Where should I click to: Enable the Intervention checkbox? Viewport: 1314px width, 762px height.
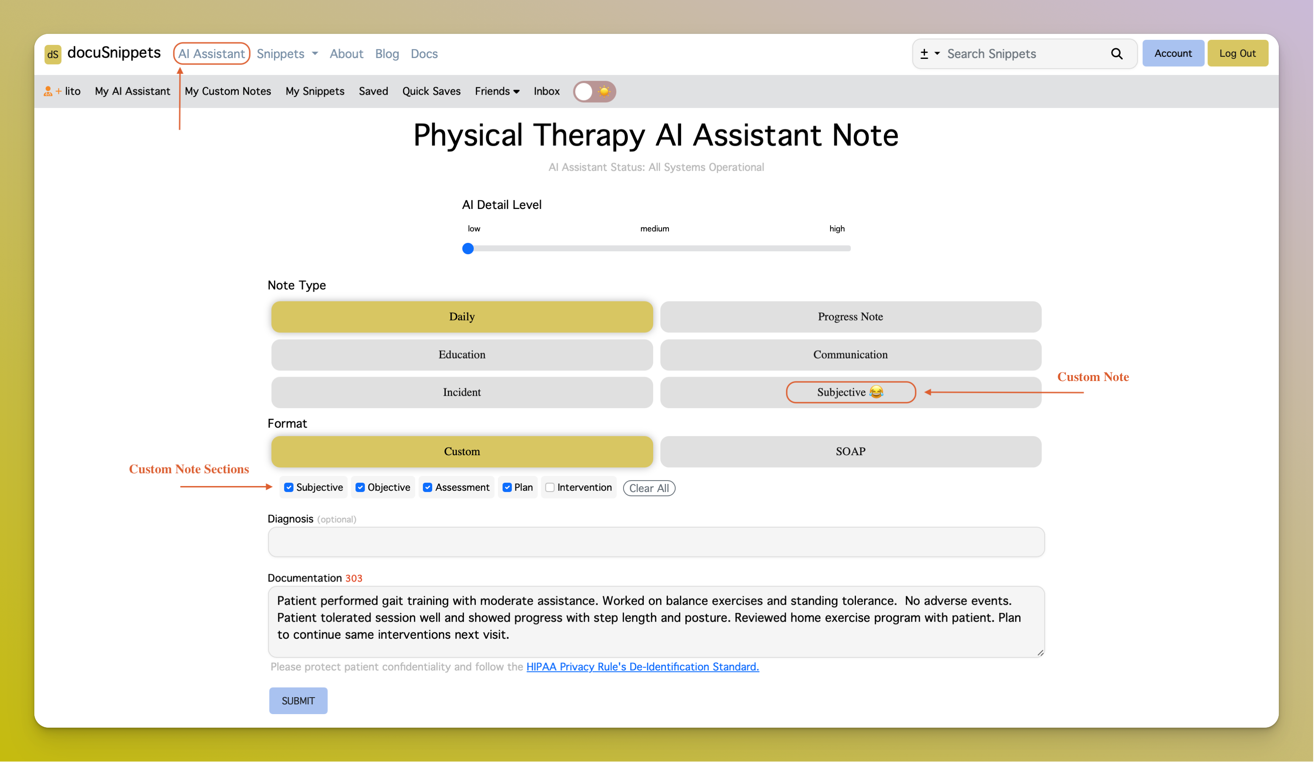click(x=550, y=487)
